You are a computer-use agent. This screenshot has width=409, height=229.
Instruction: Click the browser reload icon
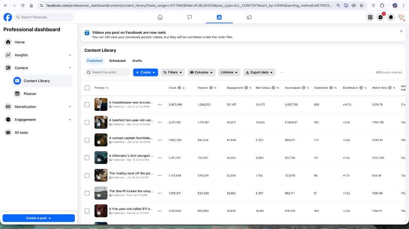tap(22, 5)
